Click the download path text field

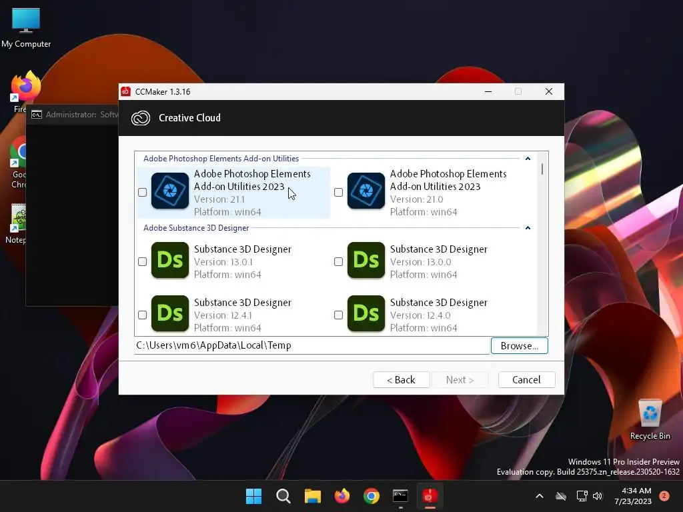(x=312, y=346)
